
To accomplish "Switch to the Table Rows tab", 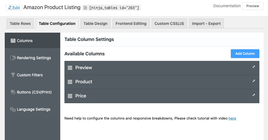I will coord(20,24).
